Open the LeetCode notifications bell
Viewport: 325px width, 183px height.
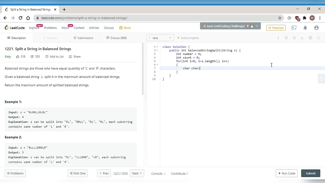click(305, 28)
